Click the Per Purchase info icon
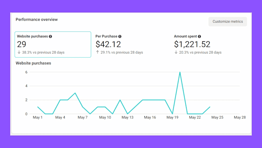Screen dimensions: 262x148 click(x=120, y=36)
